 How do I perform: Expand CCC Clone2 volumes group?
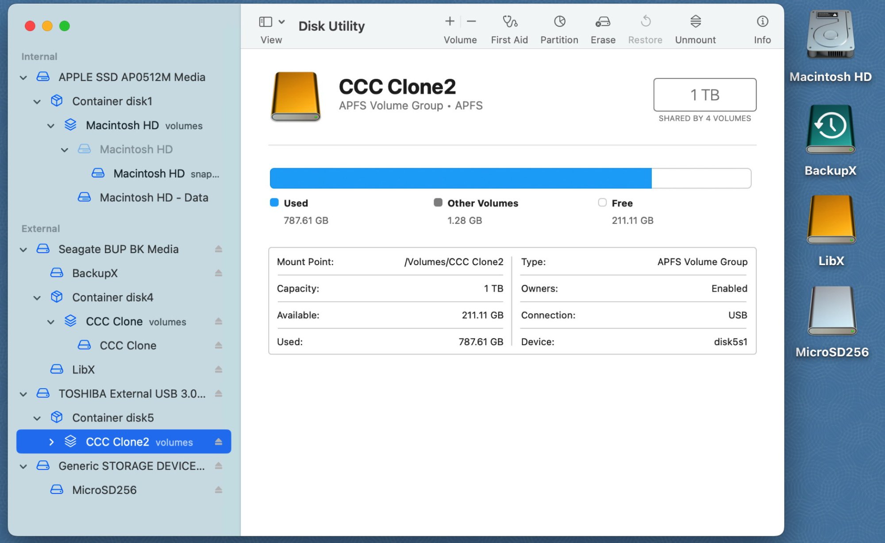point(51,442)
